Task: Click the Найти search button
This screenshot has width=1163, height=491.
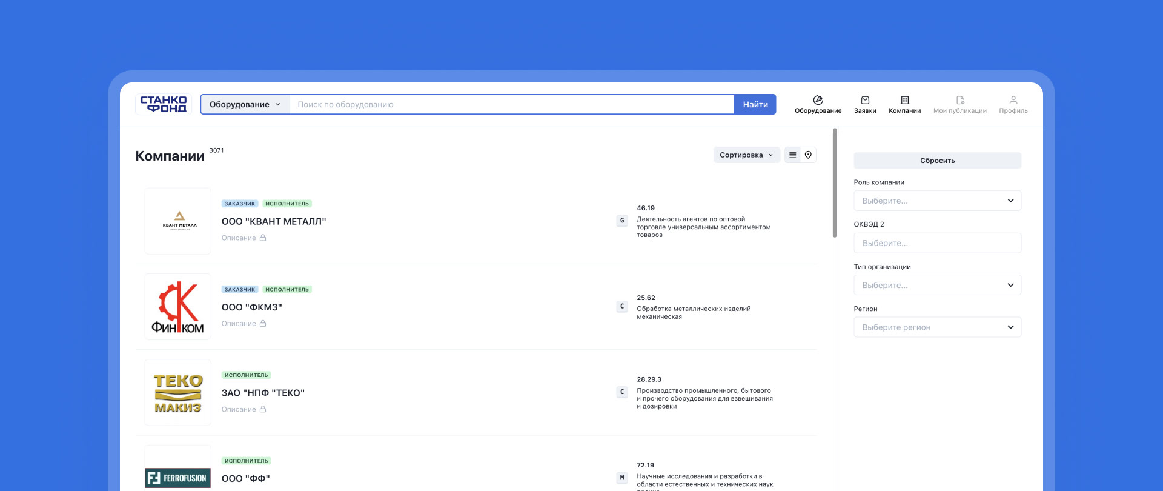Action: pyautogui.click(x=755, y=104)
